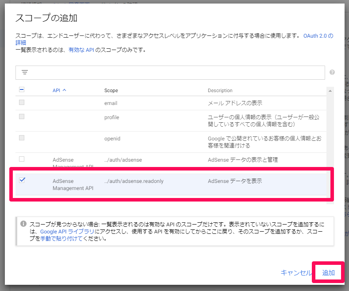The width and height of the screenshot is (349, 291).
Task: Click the filter icon in search box
Action: pyautogui.click(x=25, y=72)
